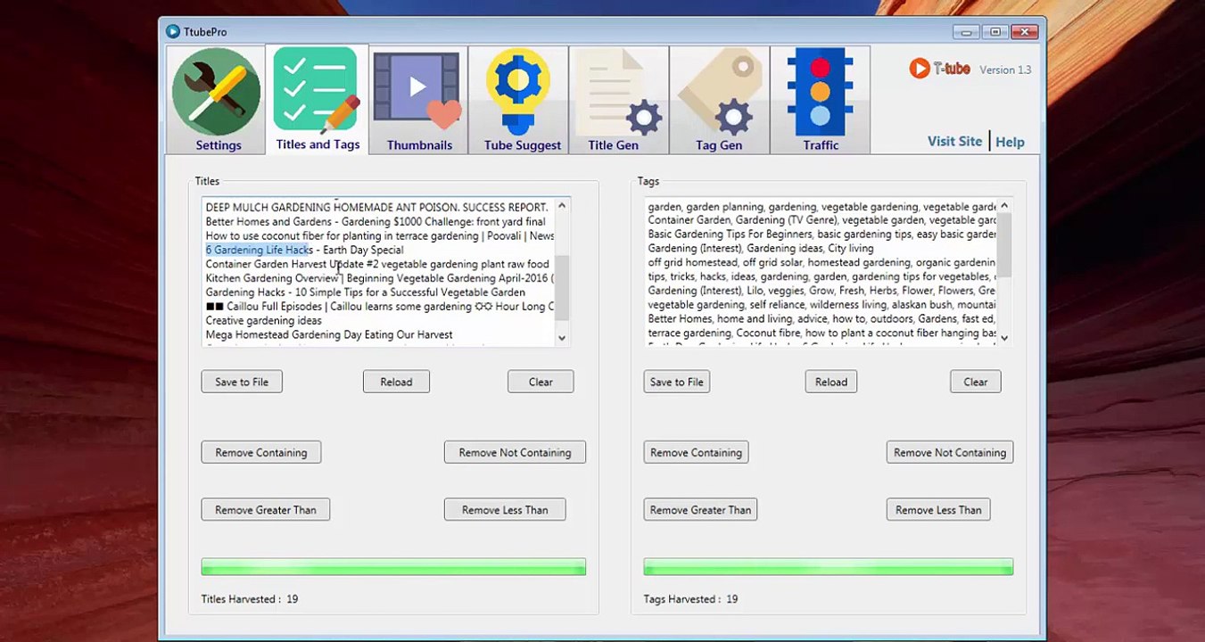1205x642 pixels.
Task: Switch to the Tube Suggest tab label
Action: [x=523, y=145]
